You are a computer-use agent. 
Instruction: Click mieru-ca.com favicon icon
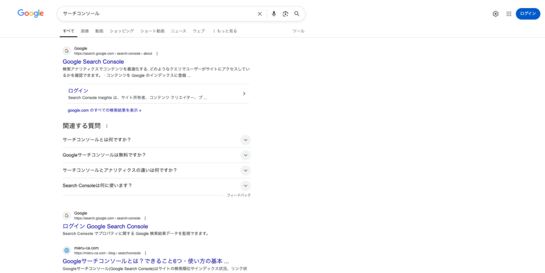pyautogui.click(x=67, y=251)
